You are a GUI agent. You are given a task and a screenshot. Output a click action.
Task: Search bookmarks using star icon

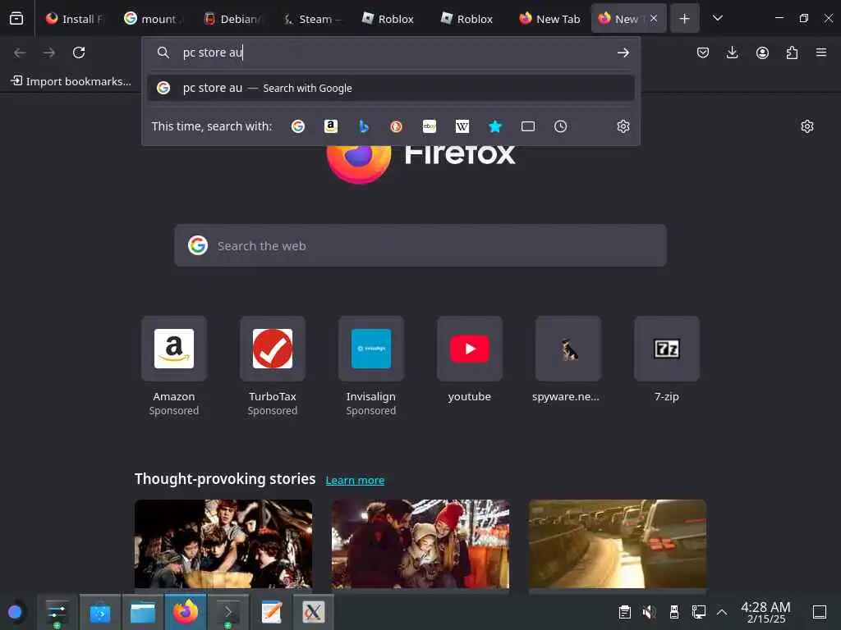point(495,126)
